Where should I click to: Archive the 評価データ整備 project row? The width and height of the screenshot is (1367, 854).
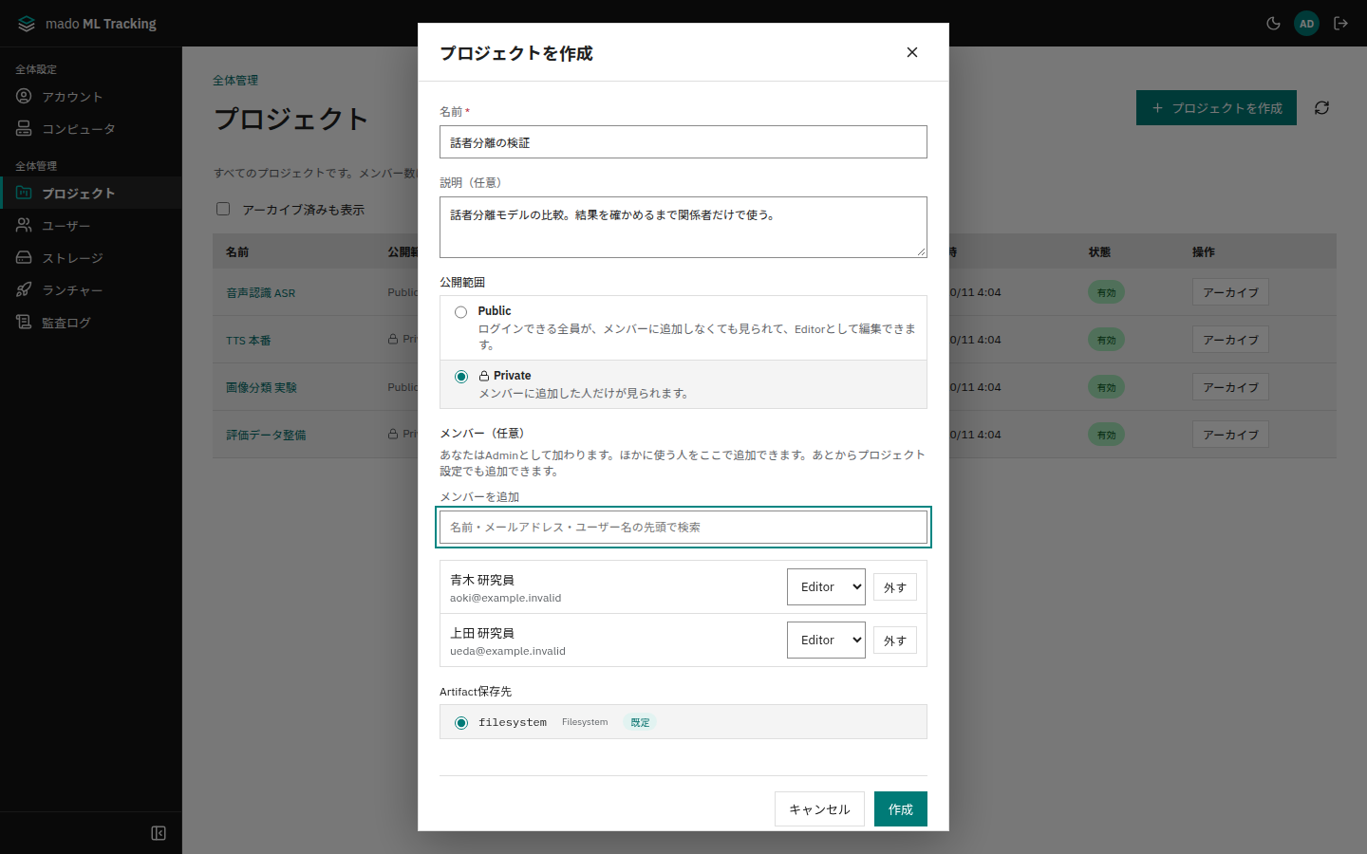tap(1230, 435)
